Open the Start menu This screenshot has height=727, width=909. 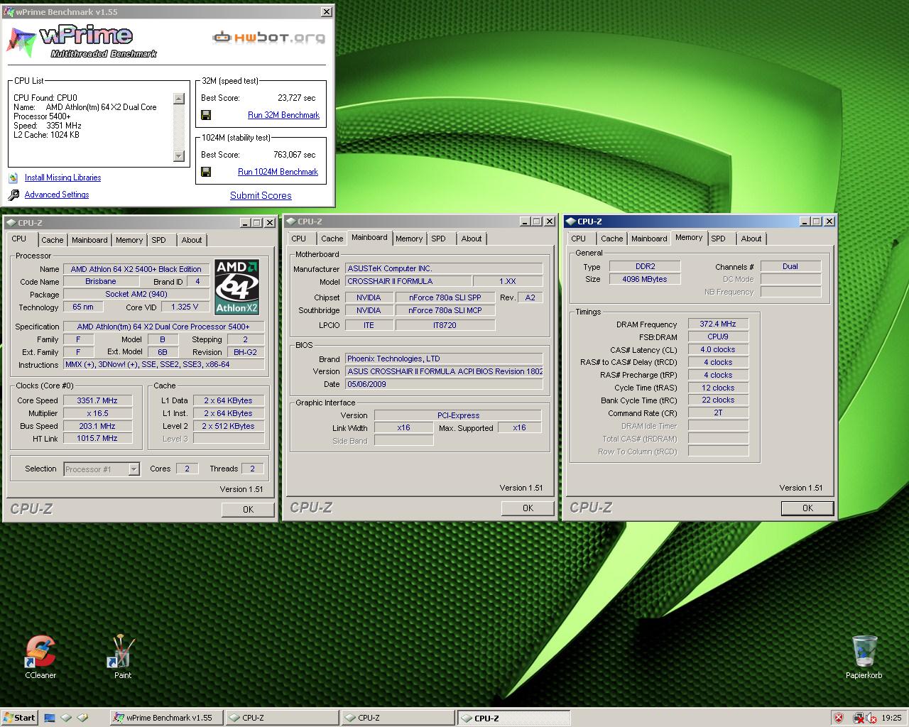pos(19,718)
